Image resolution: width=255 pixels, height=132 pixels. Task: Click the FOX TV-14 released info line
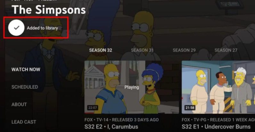point(121,120)
